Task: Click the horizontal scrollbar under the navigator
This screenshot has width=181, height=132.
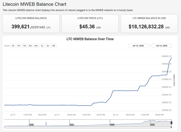Action: [88, 127]
